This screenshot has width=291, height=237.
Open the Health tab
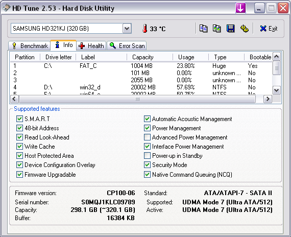point(91,45)
